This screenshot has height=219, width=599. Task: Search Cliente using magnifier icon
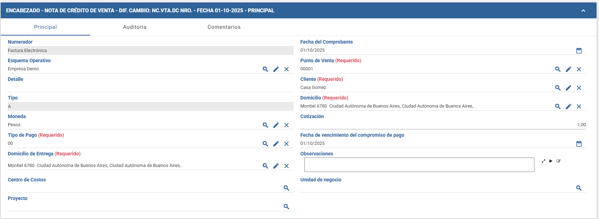coord(558,88)
